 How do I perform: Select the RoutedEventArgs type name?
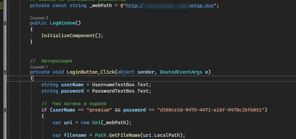coord(181,72)
